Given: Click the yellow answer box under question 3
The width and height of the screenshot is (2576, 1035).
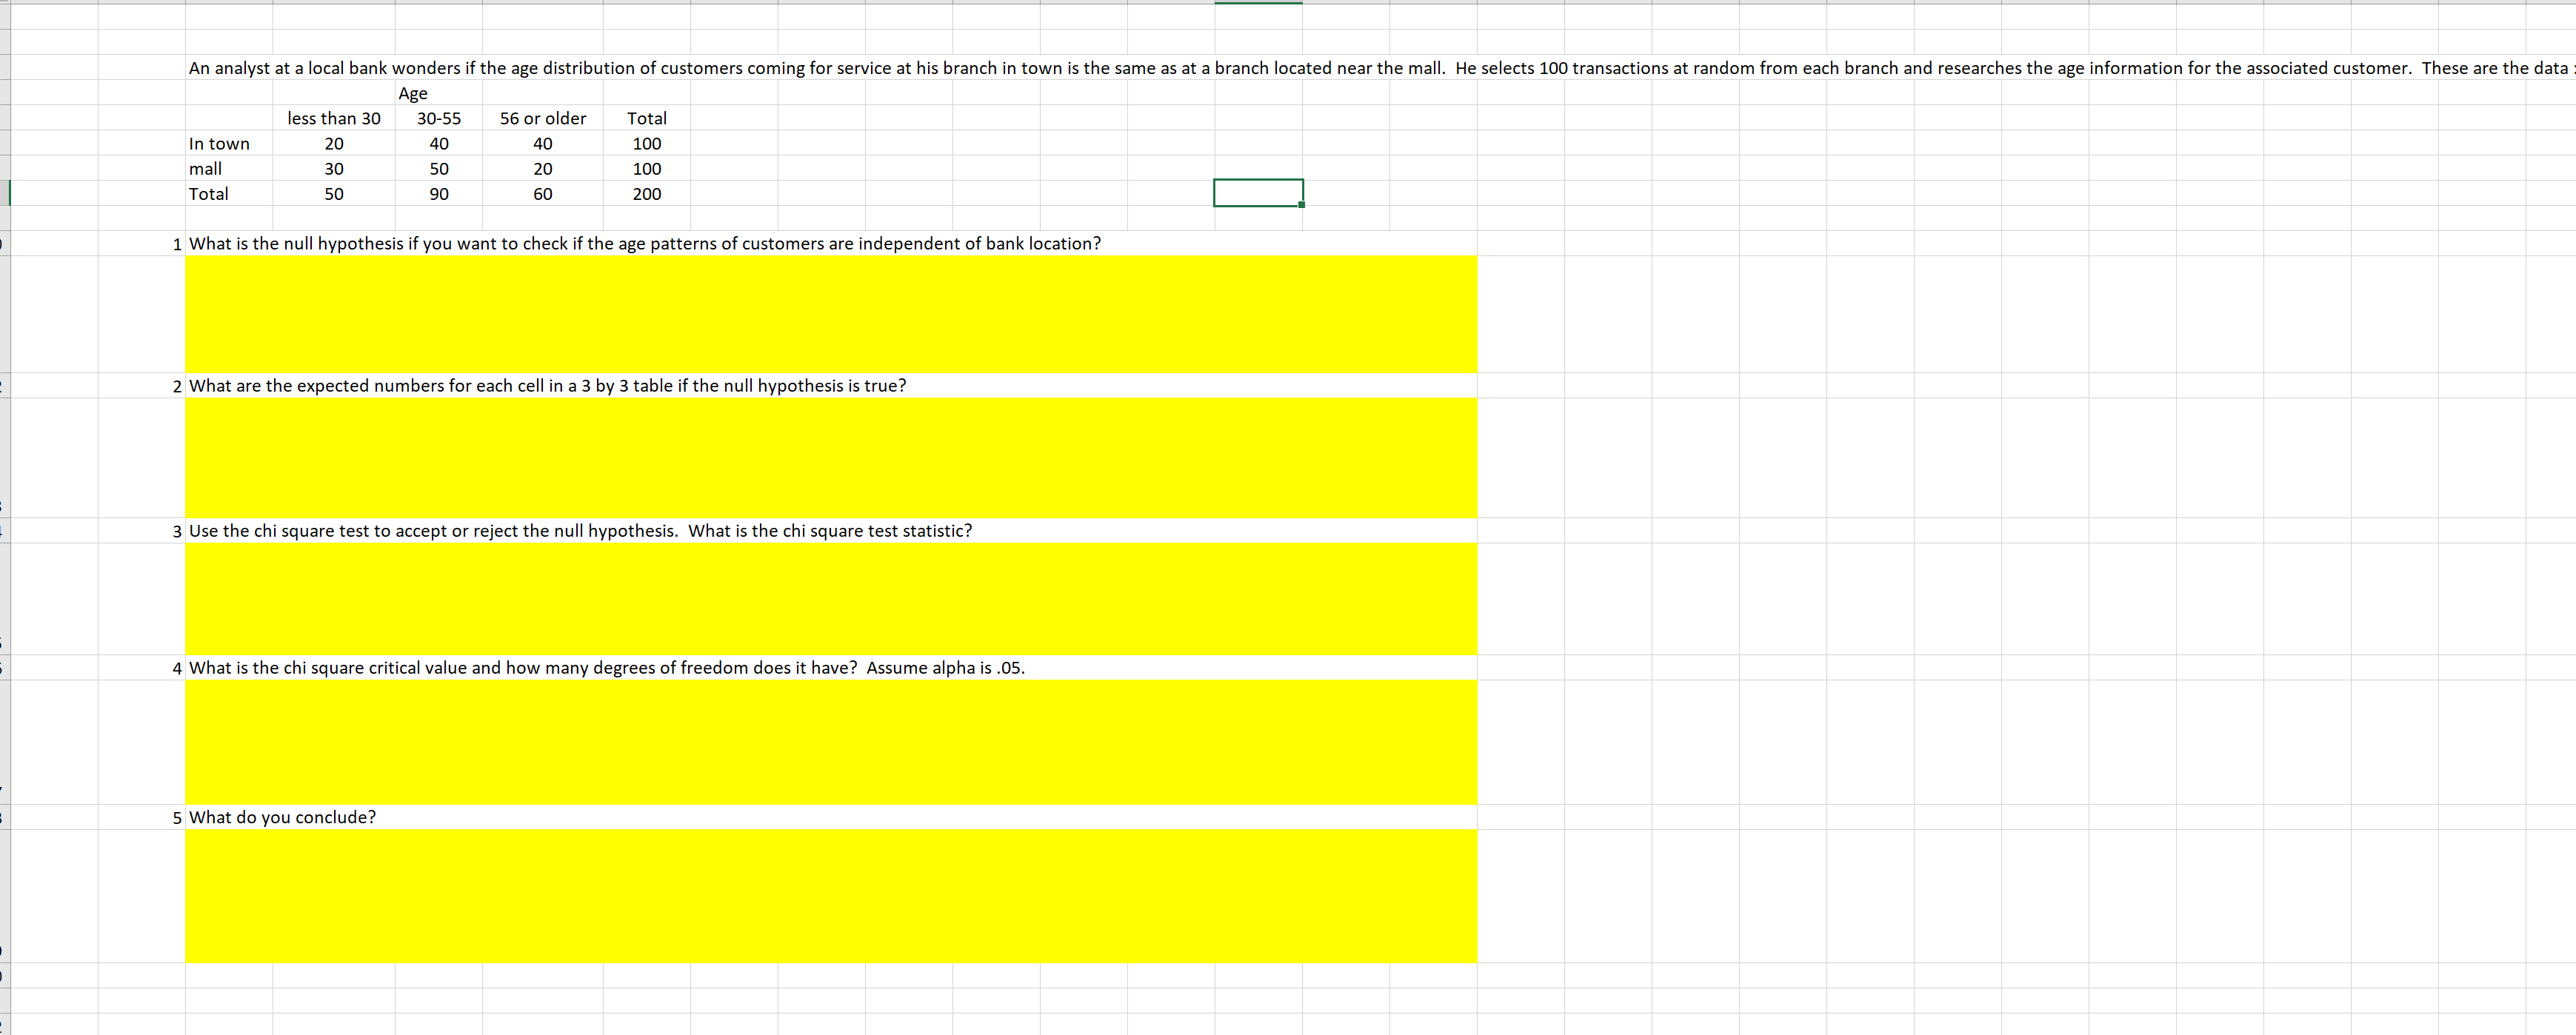Looking at the screenshot, I should [830, 600].
